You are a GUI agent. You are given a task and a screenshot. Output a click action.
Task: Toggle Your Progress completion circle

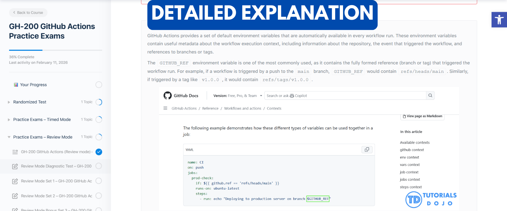pos(99,85)
